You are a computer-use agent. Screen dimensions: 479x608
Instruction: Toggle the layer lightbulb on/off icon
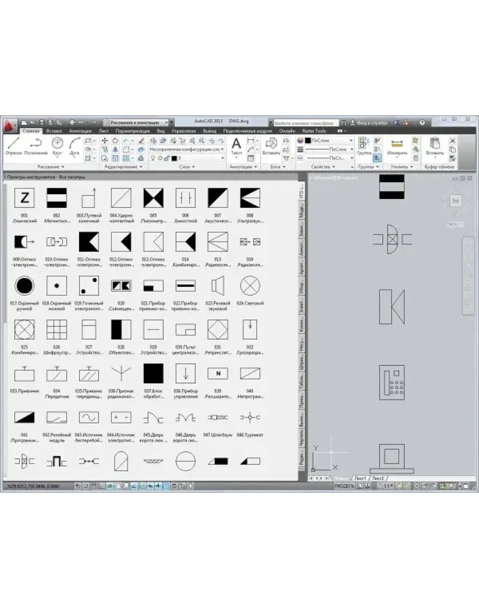point(153,158)
